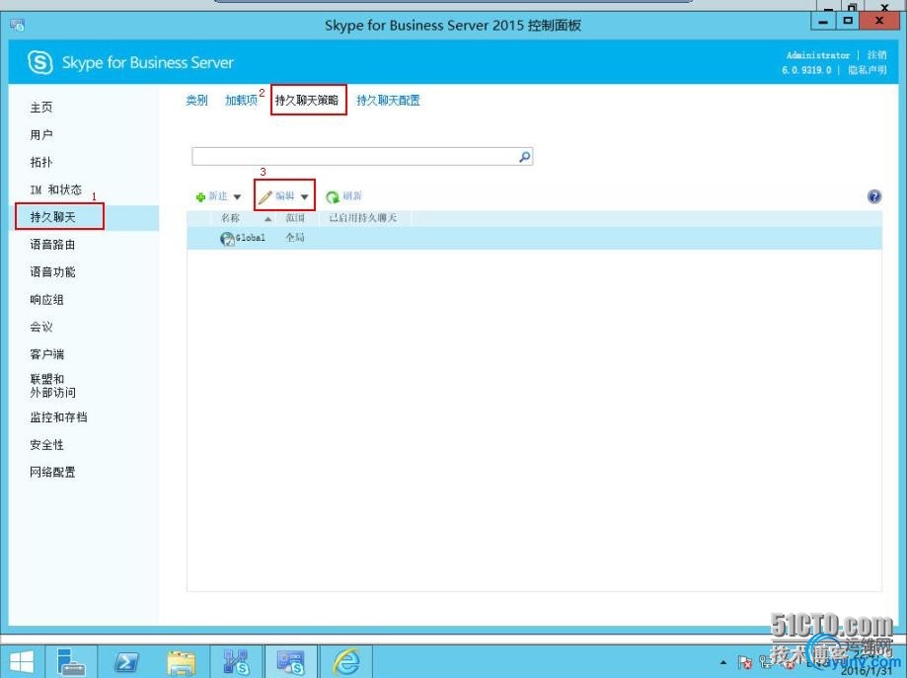The width and height of the screenshot is (907, 678).
Task: Click the search magnifier icon
Action: [x=524, y=156]
